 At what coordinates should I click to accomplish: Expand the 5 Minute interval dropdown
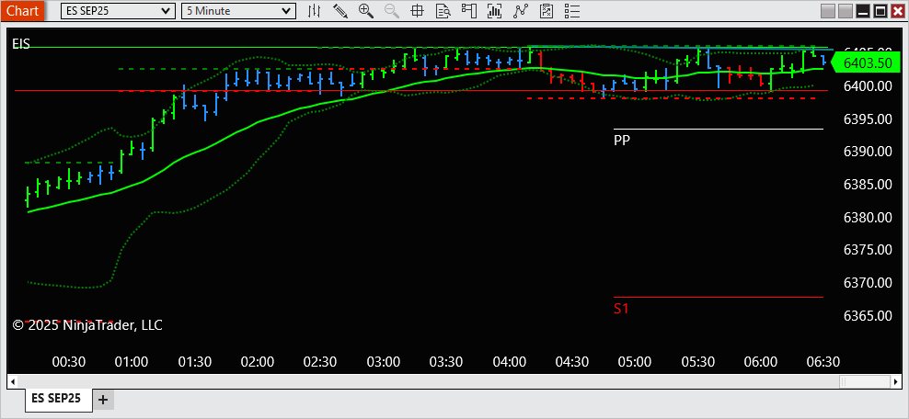tap(239, 10)
